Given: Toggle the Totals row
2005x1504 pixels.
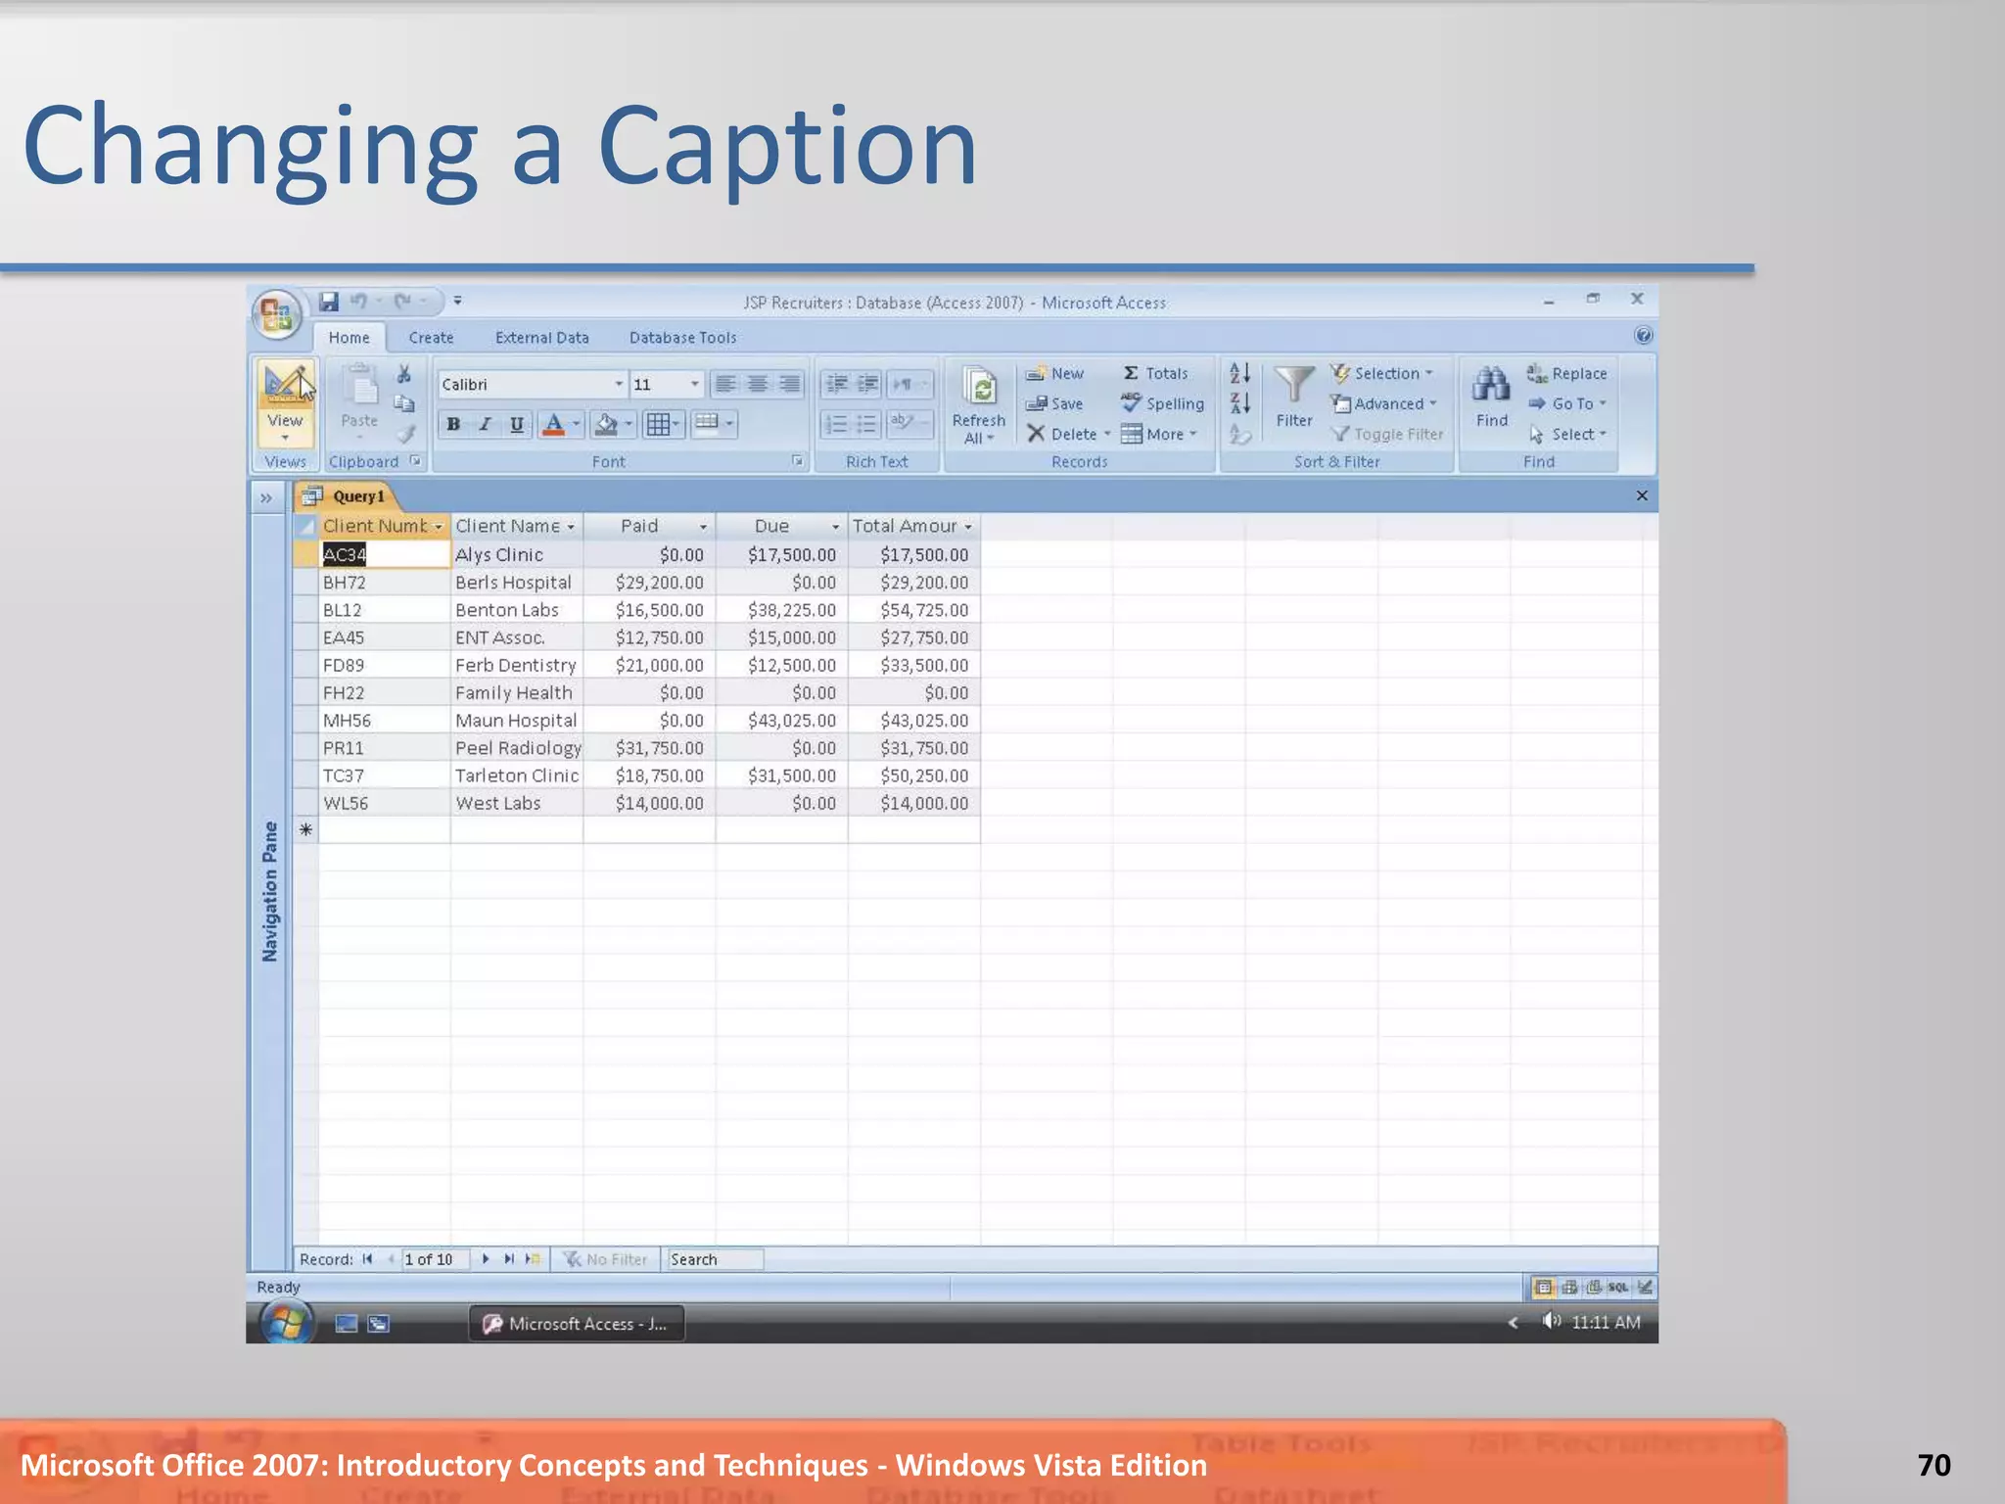Looking at the screenshot, I should pyautogui.click(x=1156, y=373).
